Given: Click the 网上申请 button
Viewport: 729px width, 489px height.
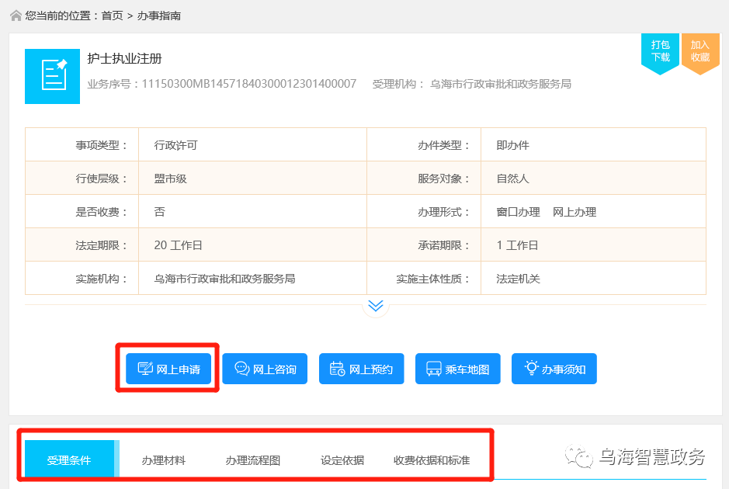Looking at the screenshot, I should [168, 369].
